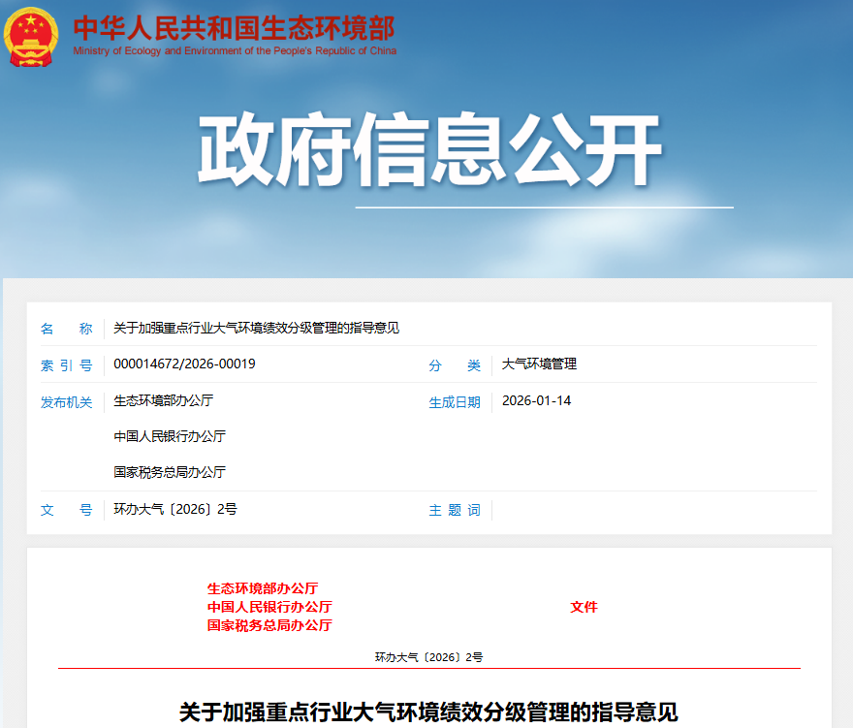The image size is (853, 728).
Task: Select 国家税务总局办公厅 in the info table
Action: tap(170, 472)
